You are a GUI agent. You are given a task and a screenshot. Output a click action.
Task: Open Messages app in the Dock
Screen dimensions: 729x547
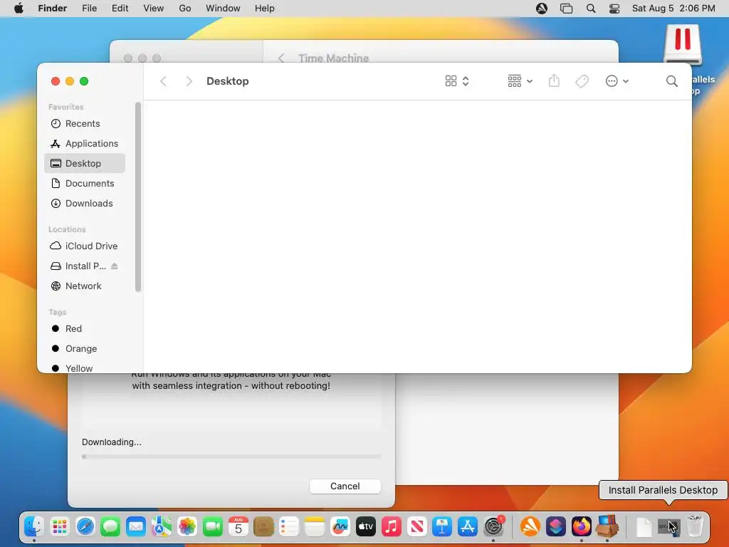[x=110, y=526]
